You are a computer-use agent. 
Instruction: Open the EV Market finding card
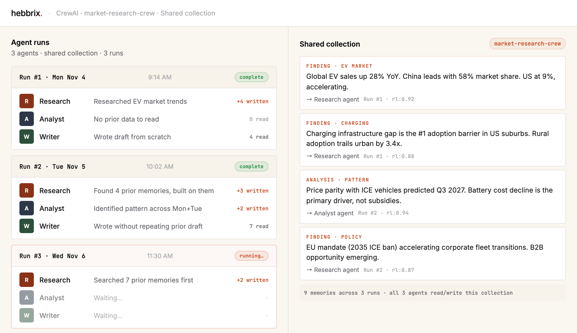pyautogui.click(x=432, y=83)
